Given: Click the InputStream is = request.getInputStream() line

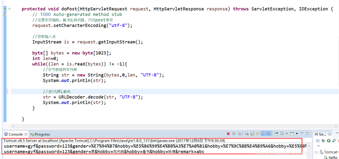Looking at the screenshot, I should [88, 42].
